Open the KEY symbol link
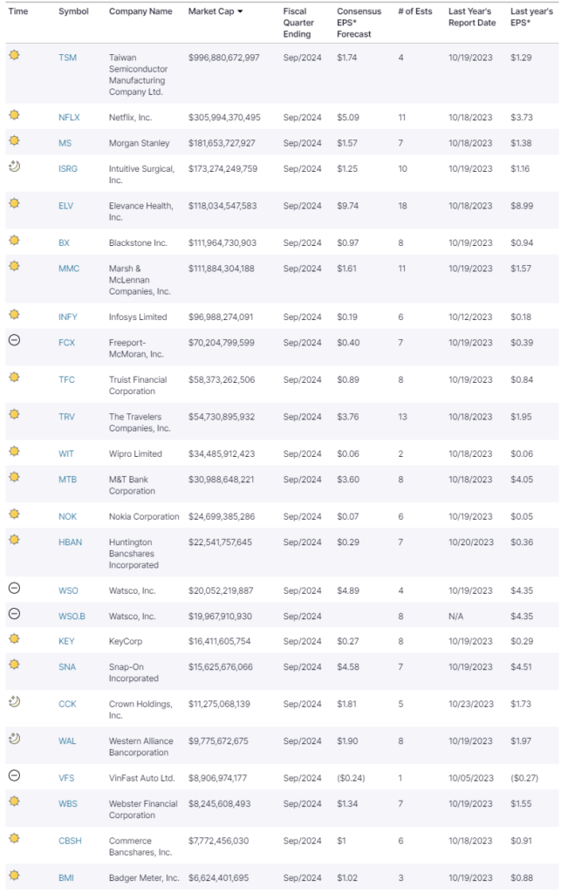This screenshot has width=568, height=893. (x=66, y=641)
